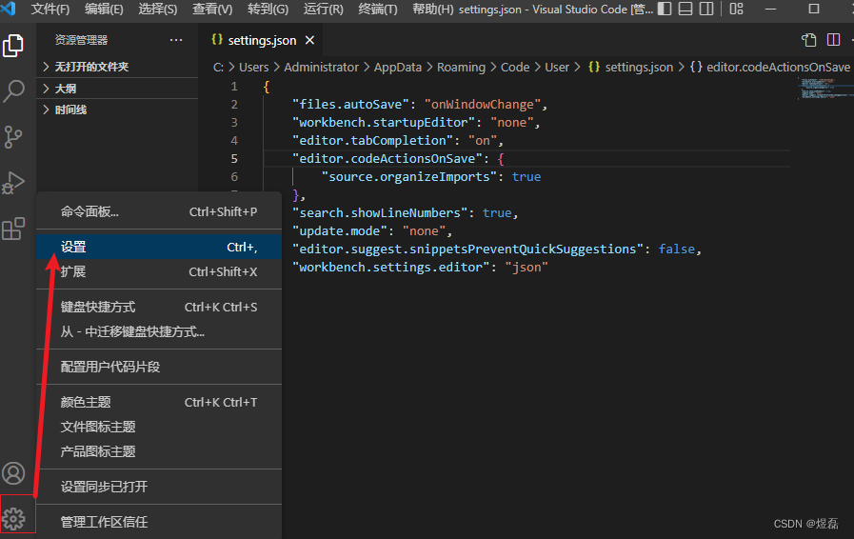Click the Manage gear icon
This screenshot has width=854, height=539.
click(13, 518)
